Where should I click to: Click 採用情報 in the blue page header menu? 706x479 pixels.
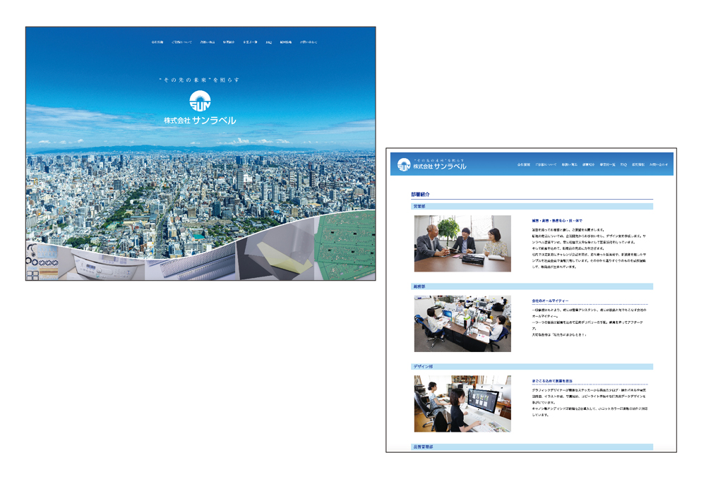click(x=638, y=164)
